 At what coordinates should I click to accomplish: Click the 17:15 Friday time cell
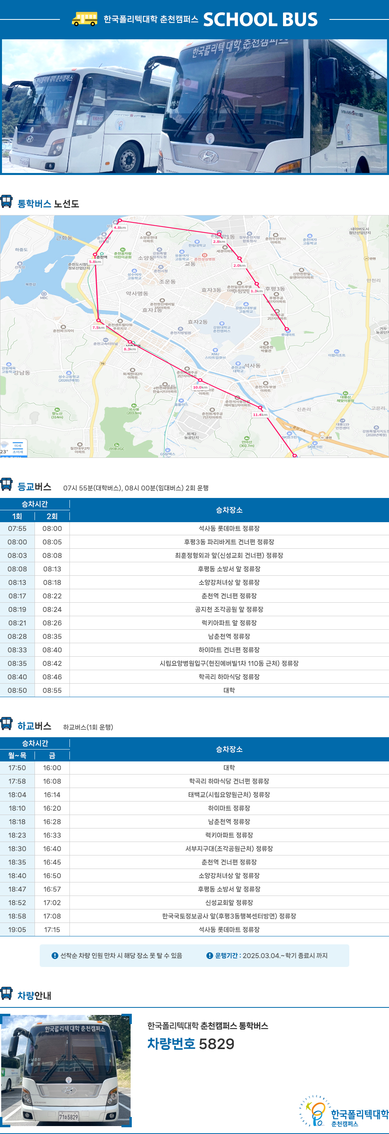[52, 930]
